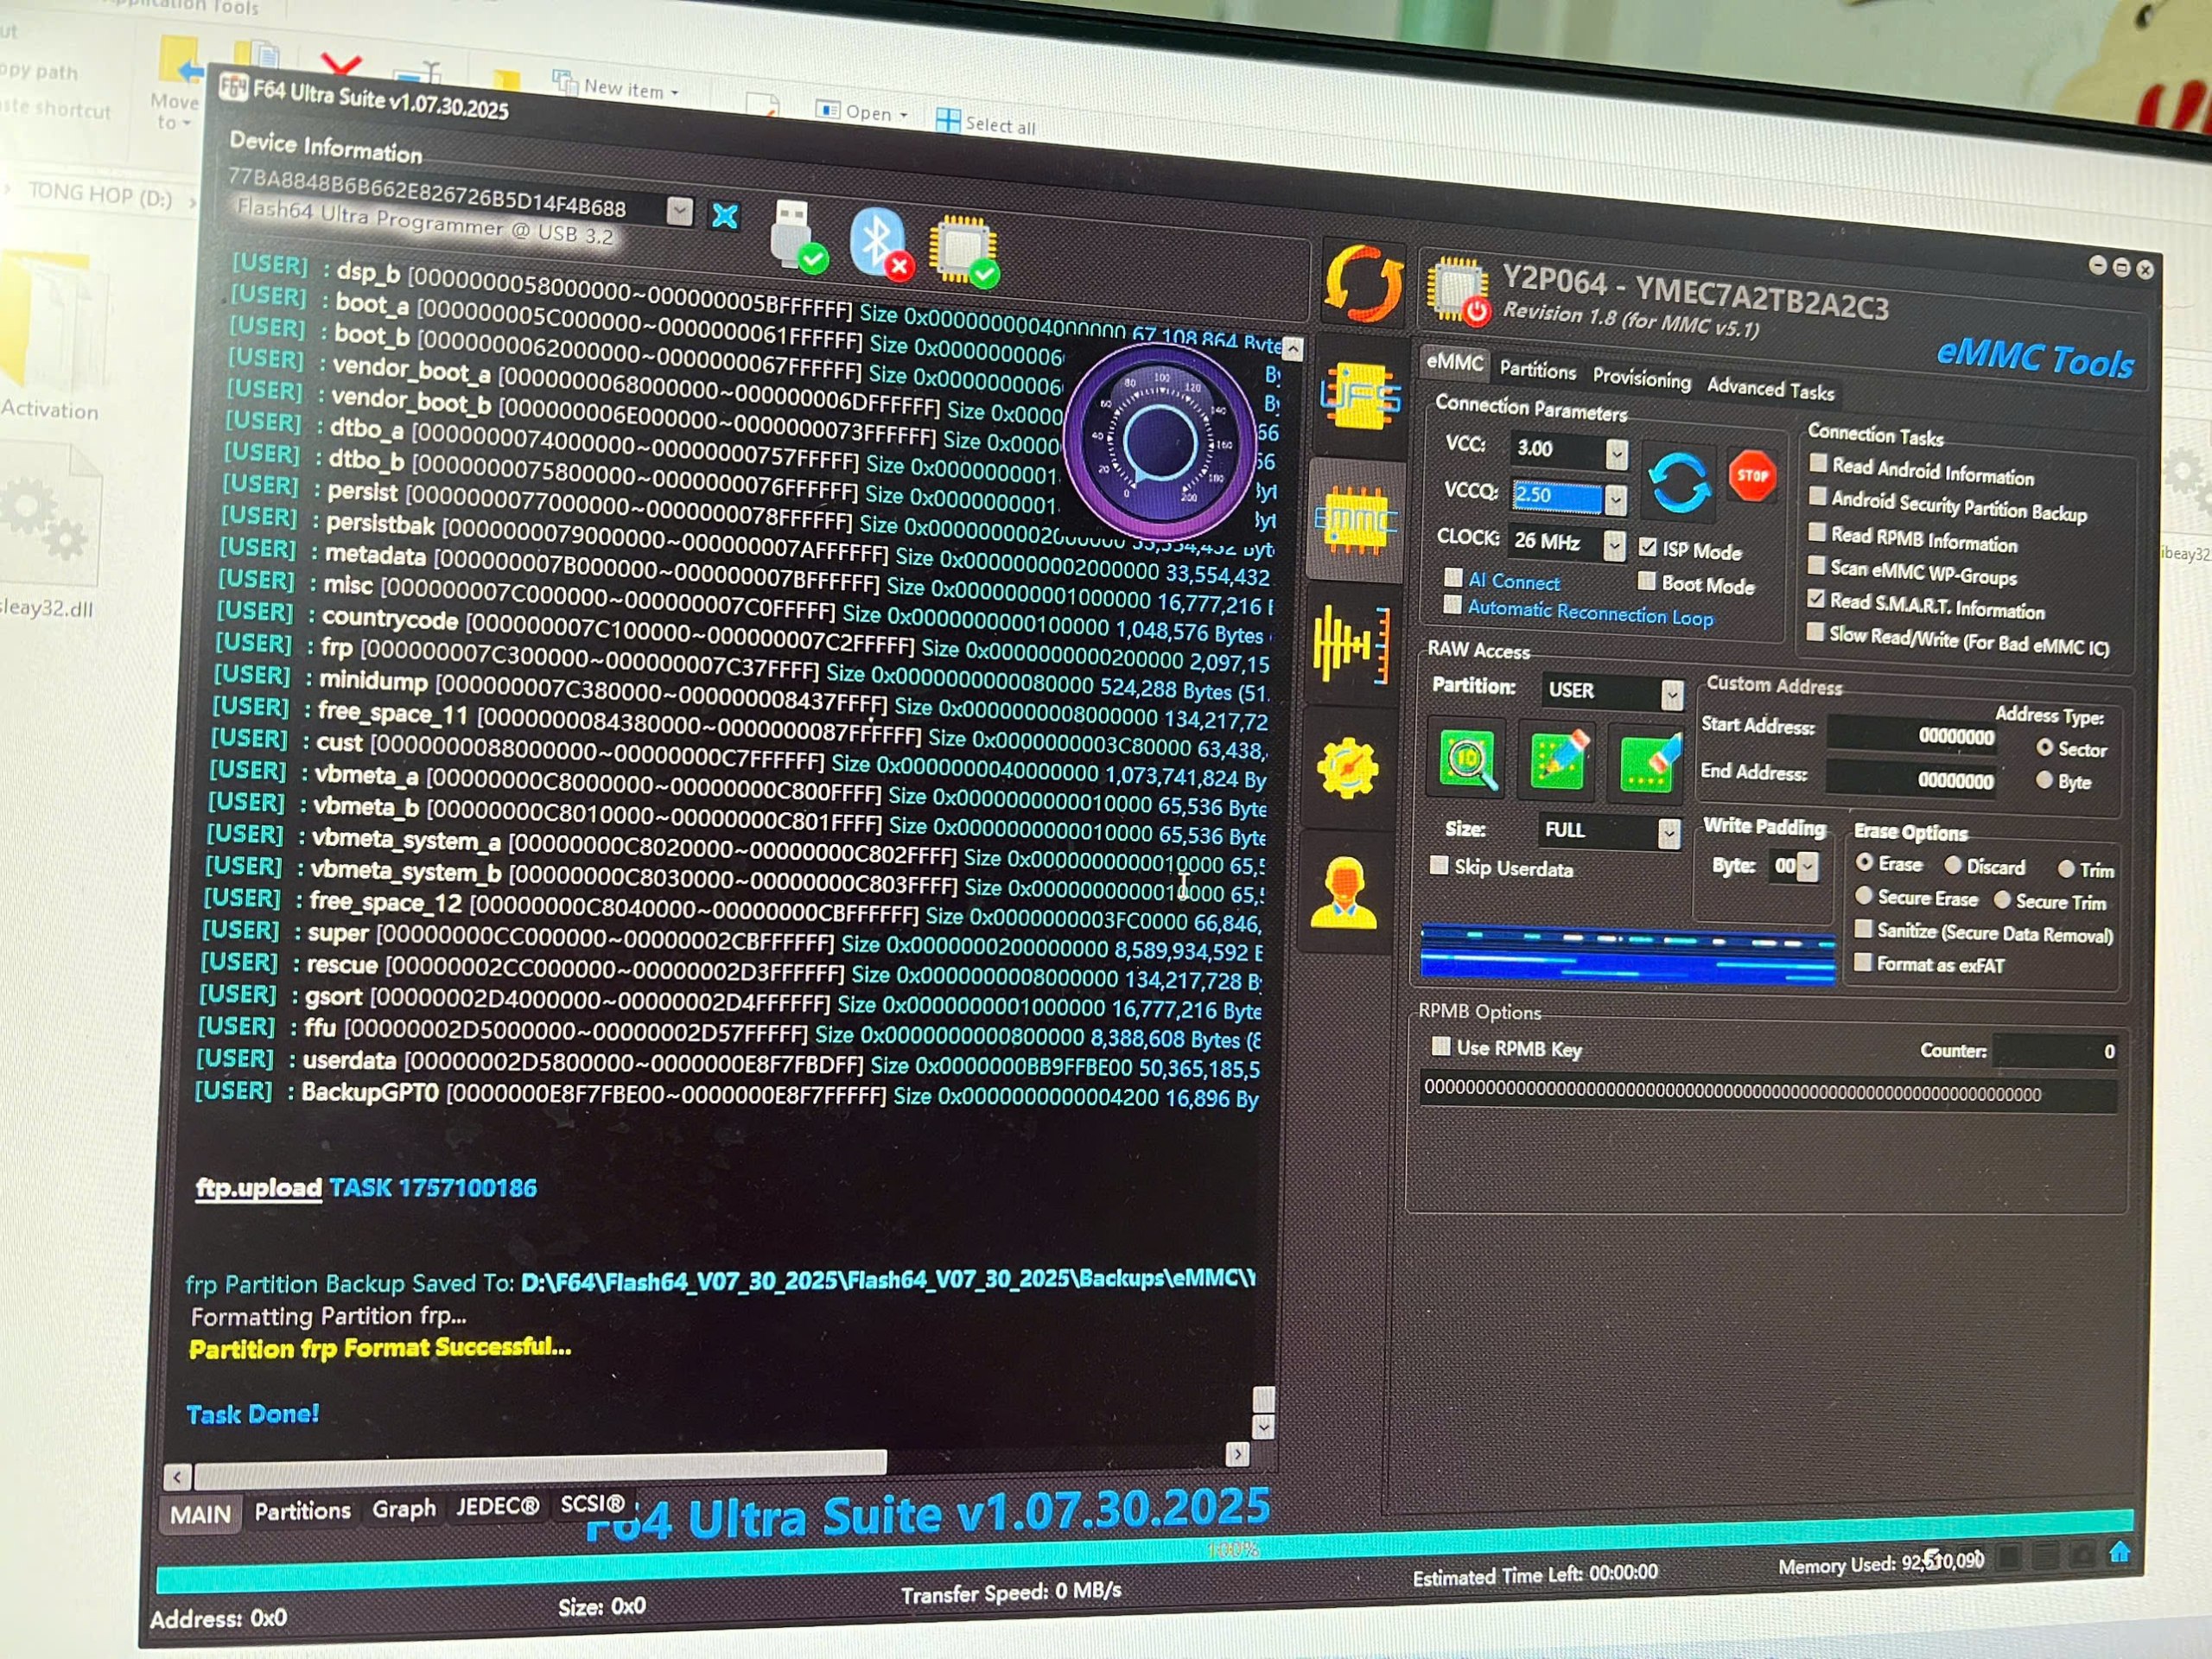Viewport: 2212px width, 1659px height.
Task: Open the user profile sidebar icon
Action: [x=1344, y=892]
